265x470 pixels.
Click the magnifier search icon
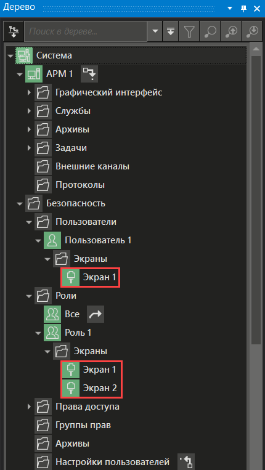[210, 31]
